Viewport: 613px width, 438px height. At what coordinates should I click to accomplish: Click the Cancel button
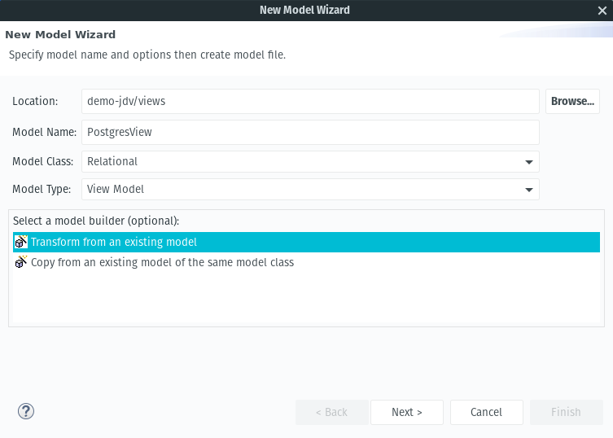click(487, 412)
